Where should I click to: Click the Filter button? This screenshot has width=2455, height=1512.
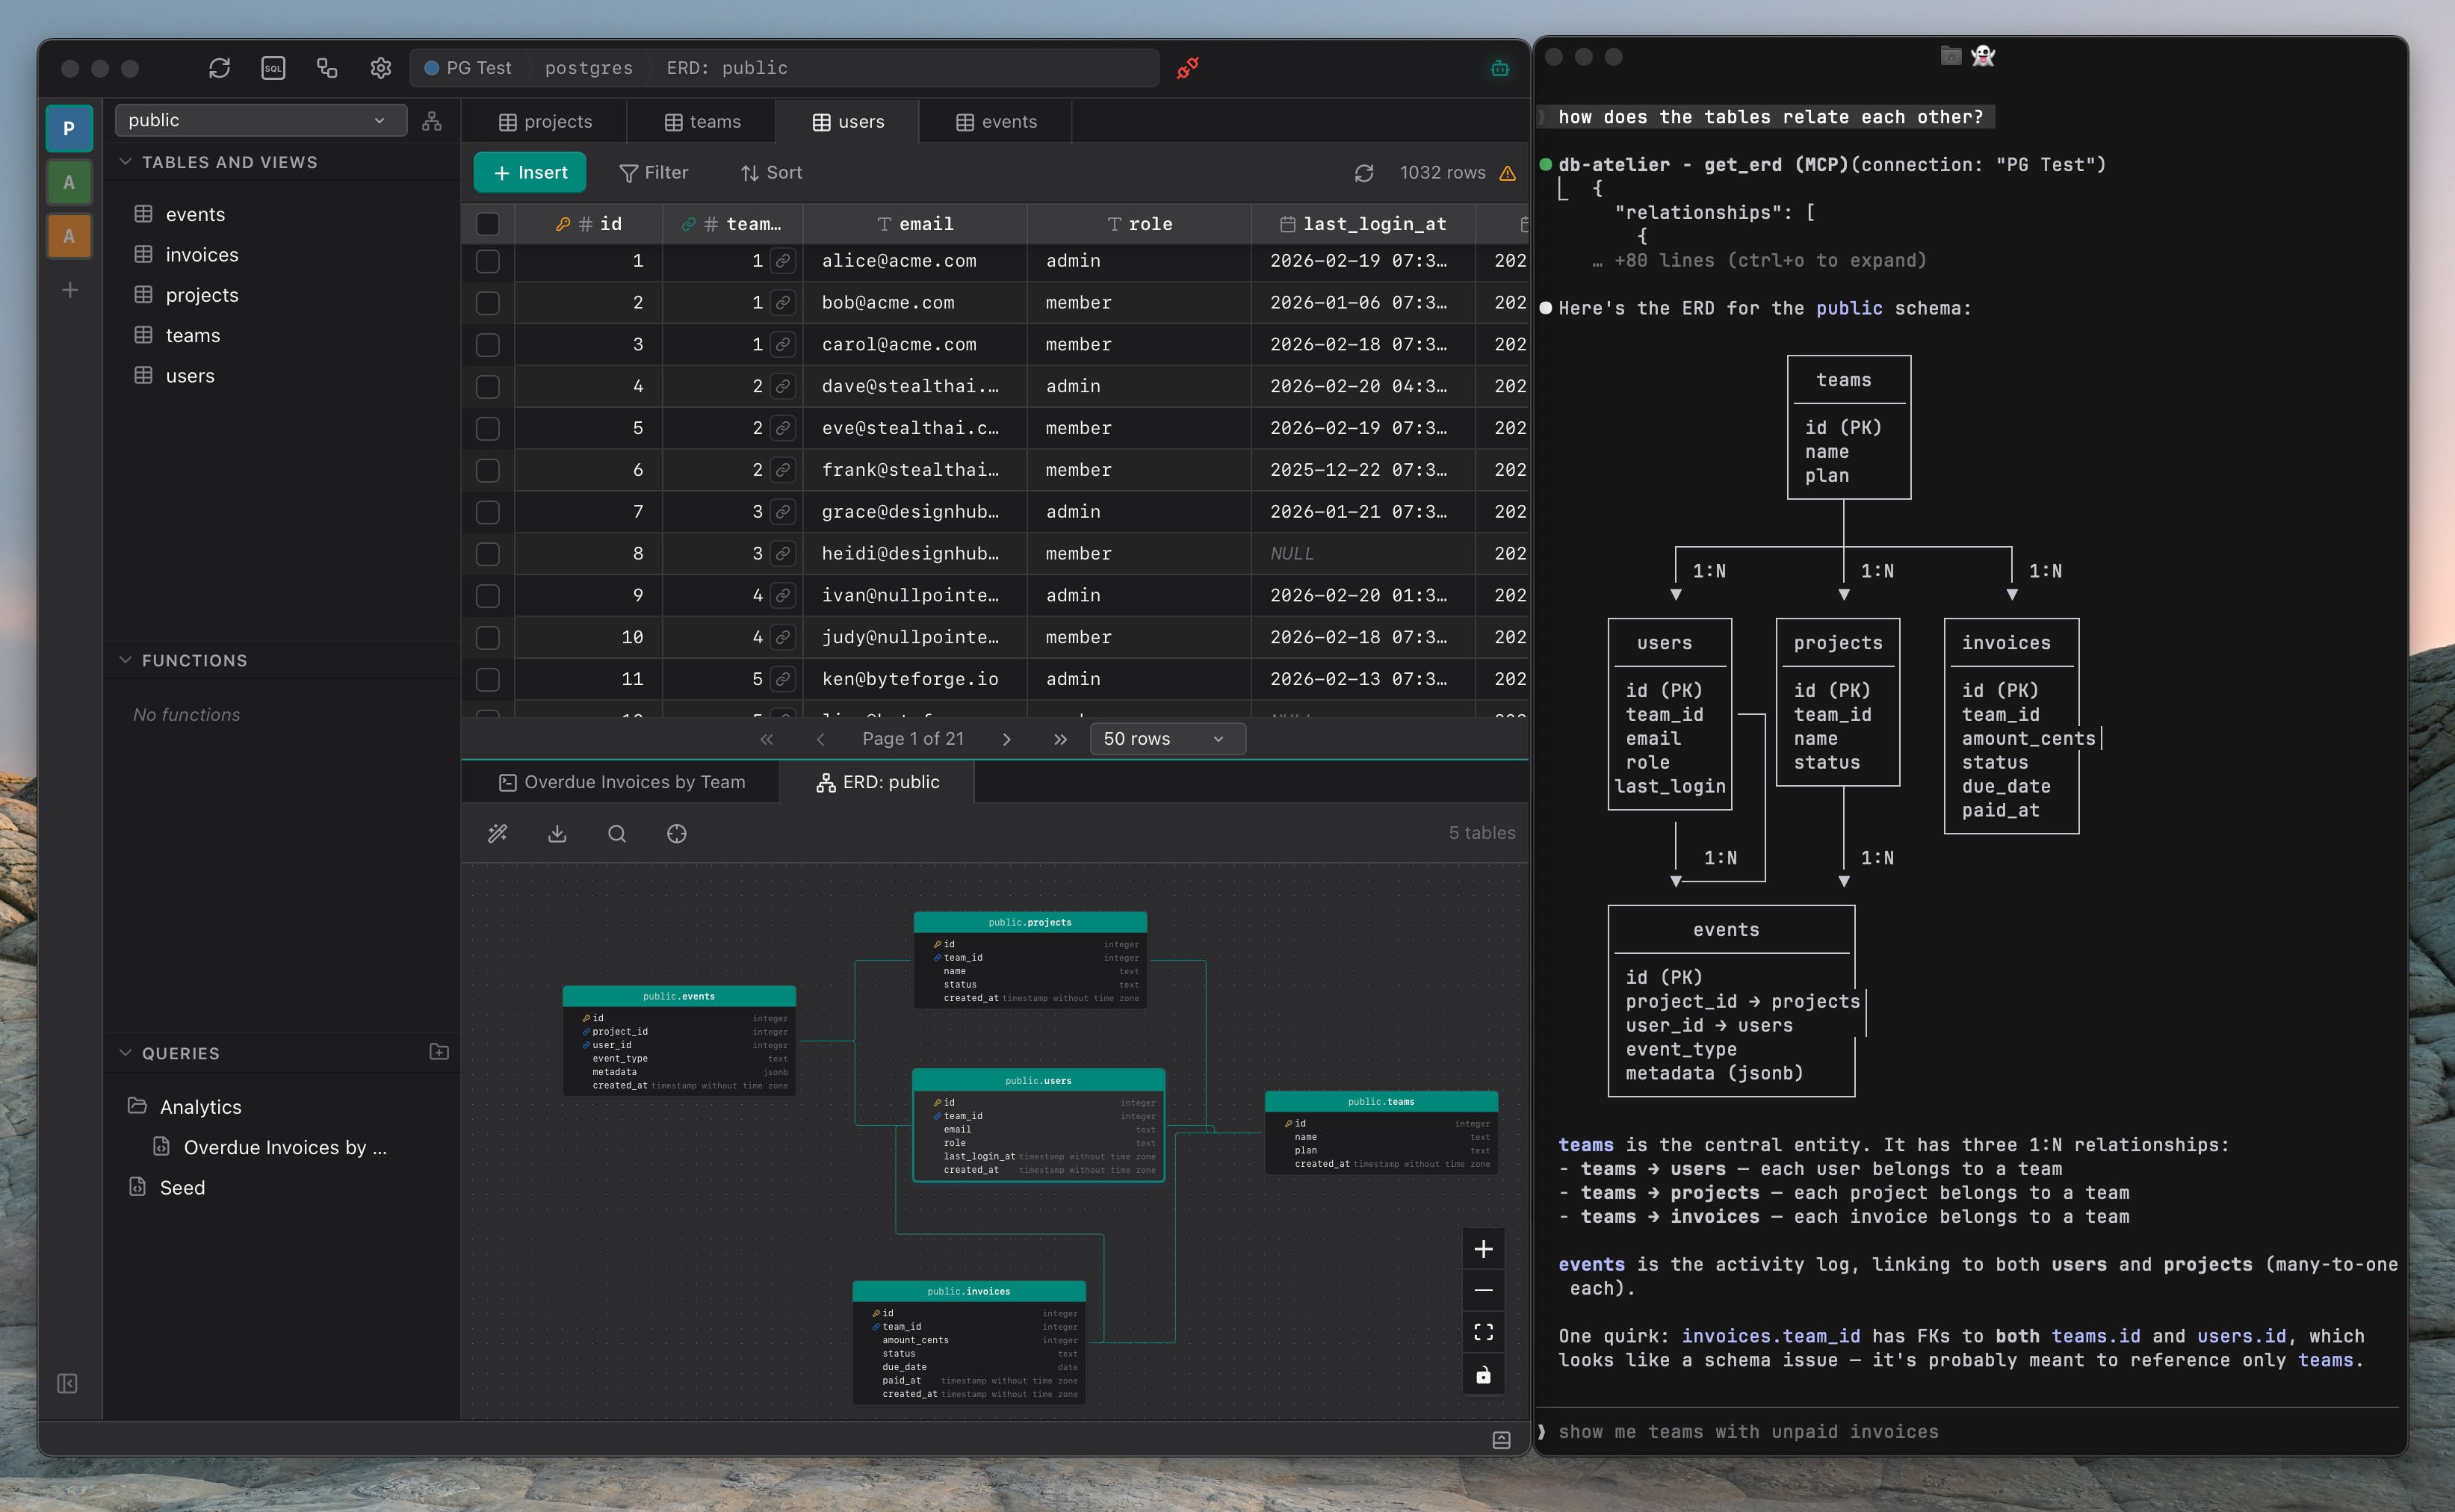pos(654,173)
